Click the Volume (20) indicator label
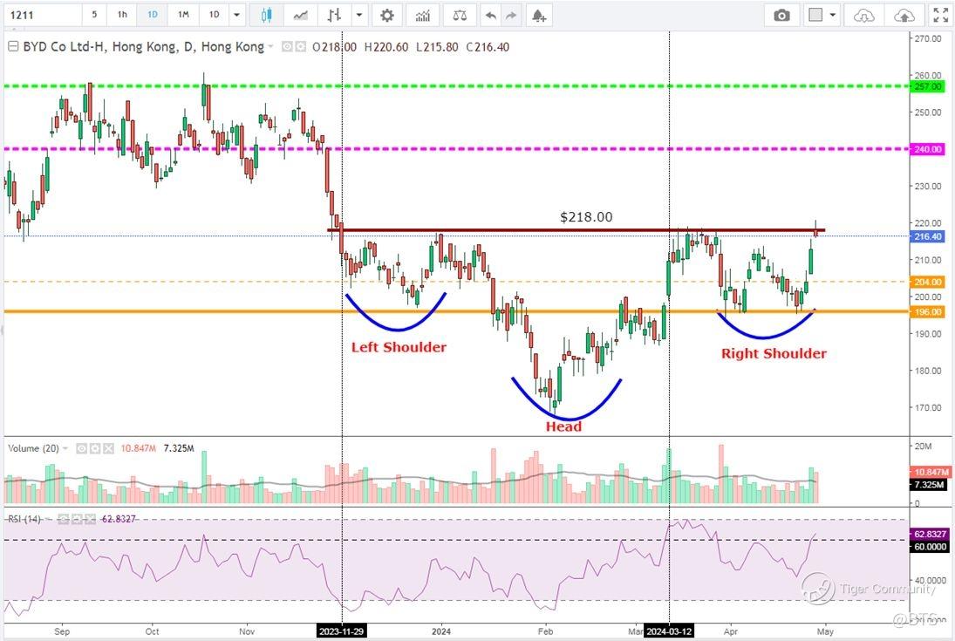The height and width of the screenshot is (641, 955). 33,448
